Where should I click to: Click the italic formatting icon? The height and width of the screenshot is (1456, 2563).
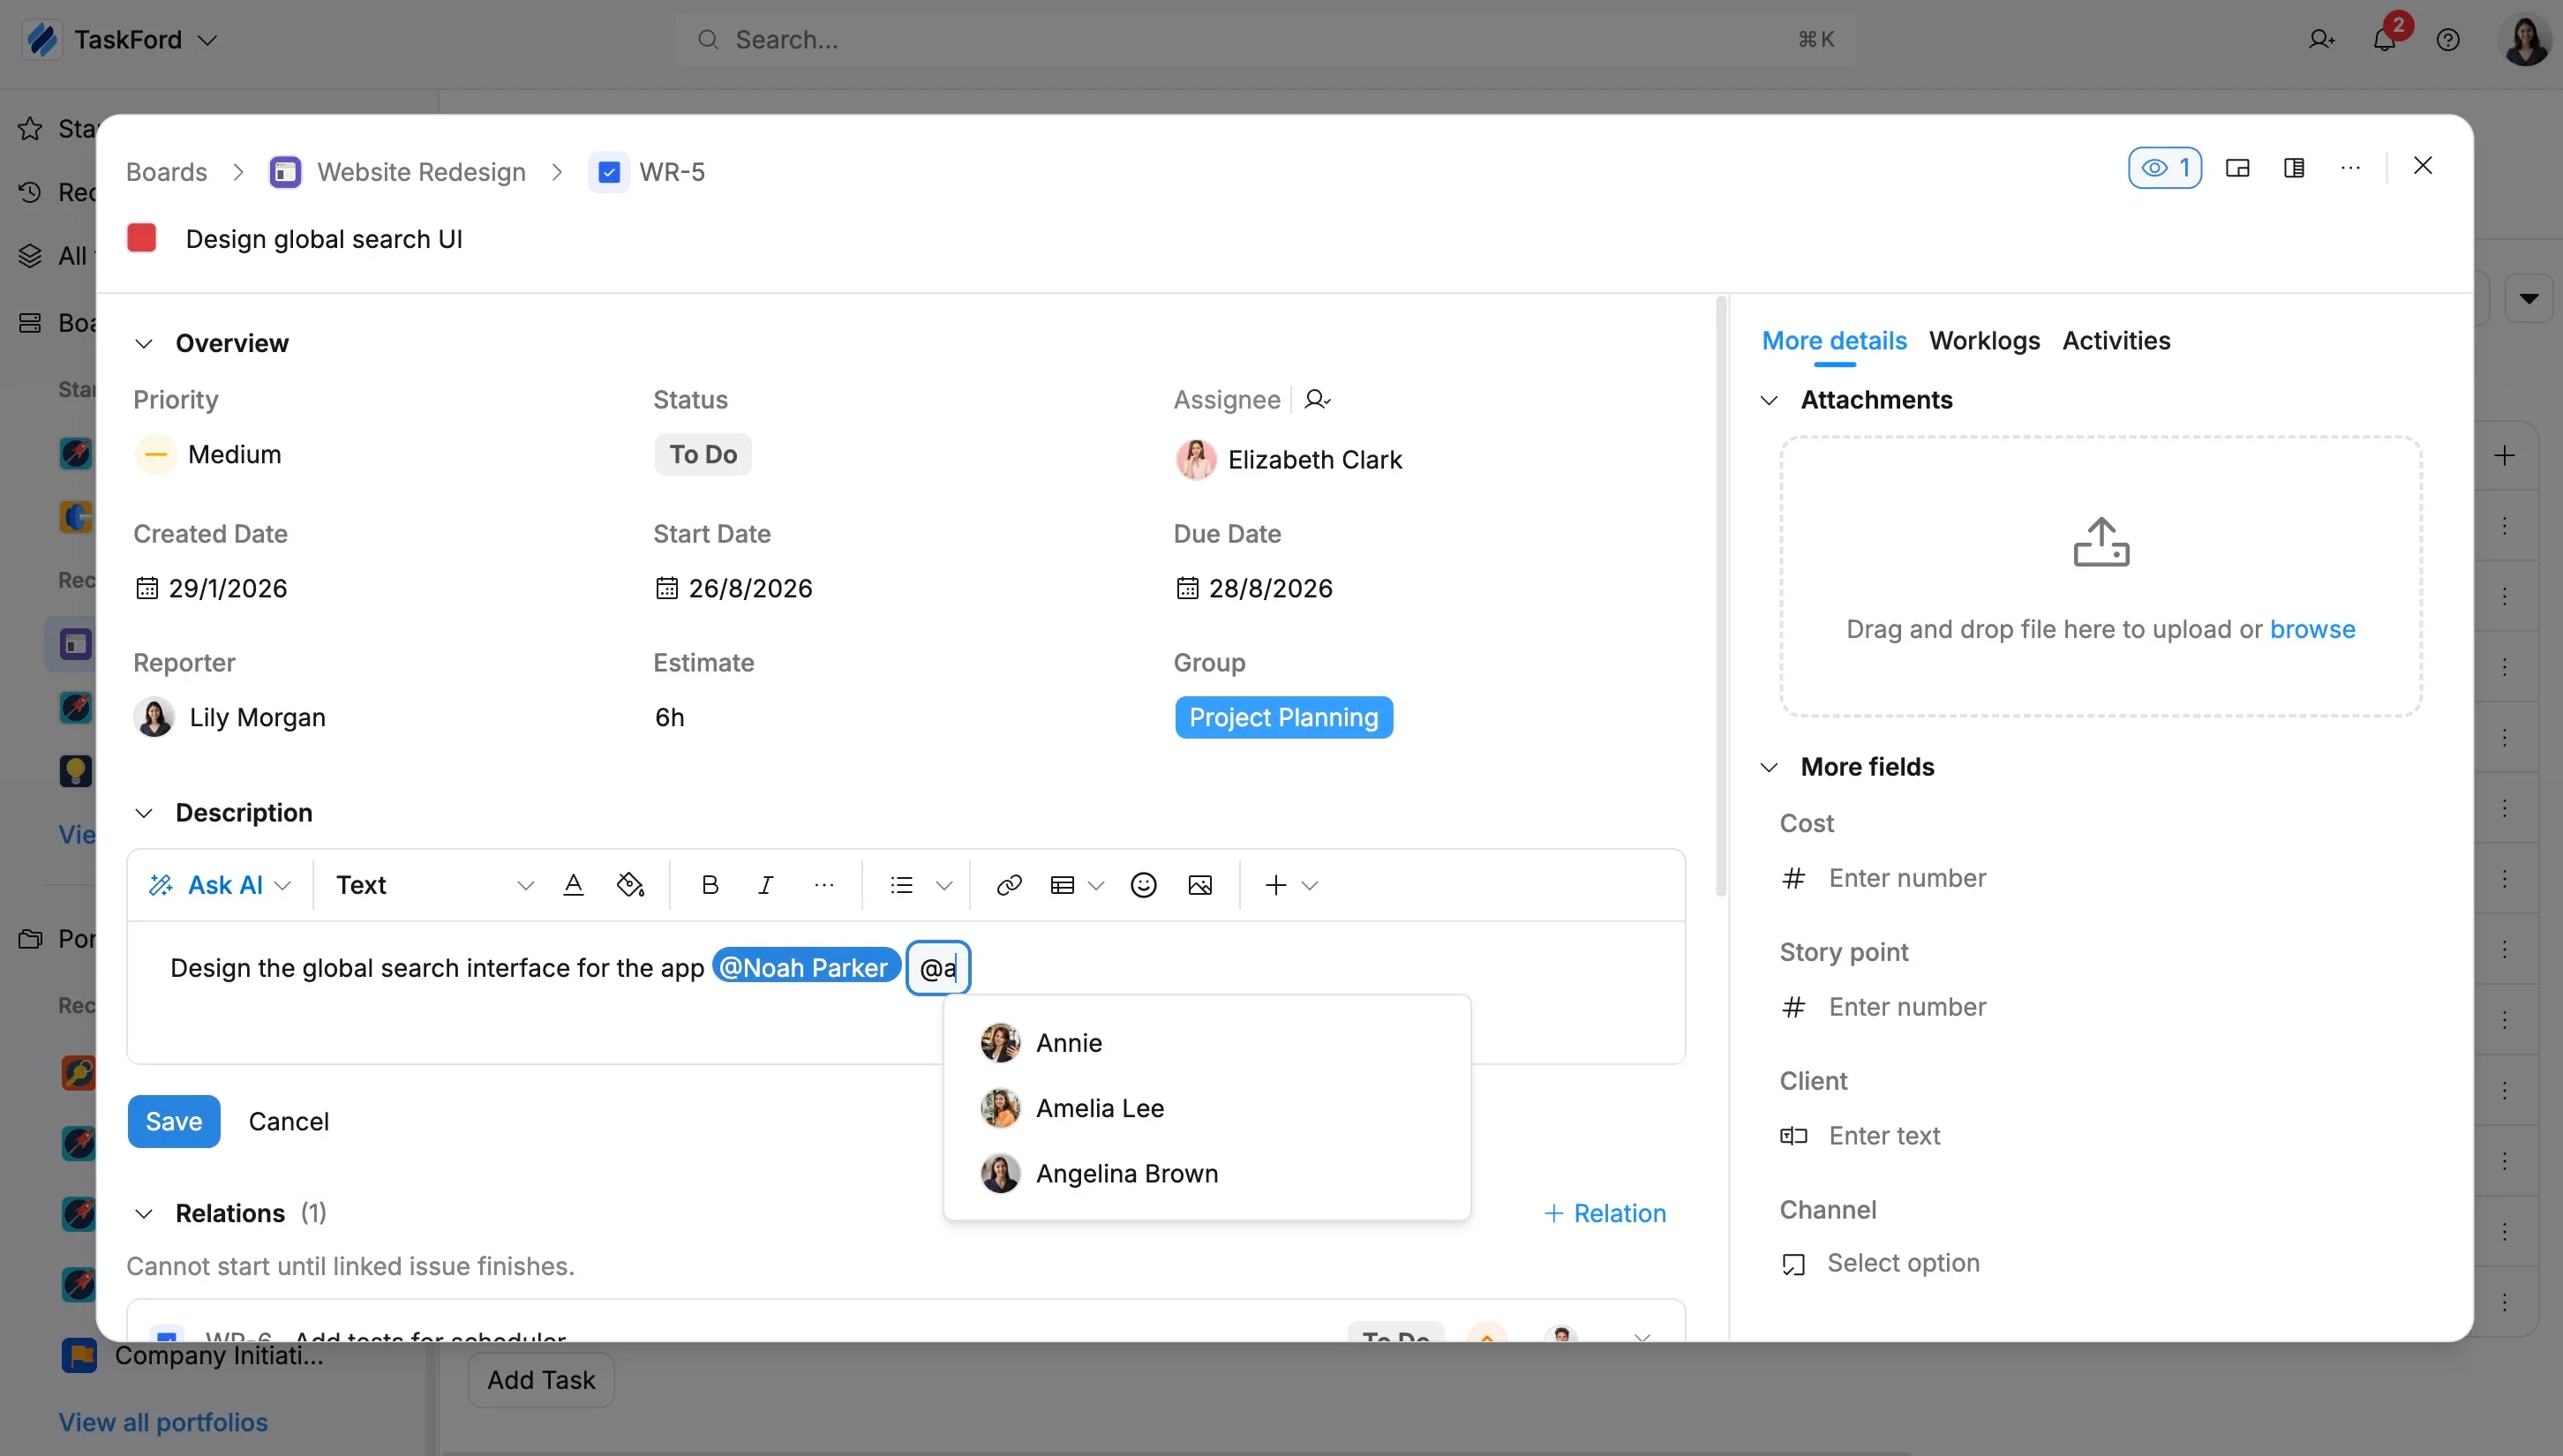[x=766, y=885]
